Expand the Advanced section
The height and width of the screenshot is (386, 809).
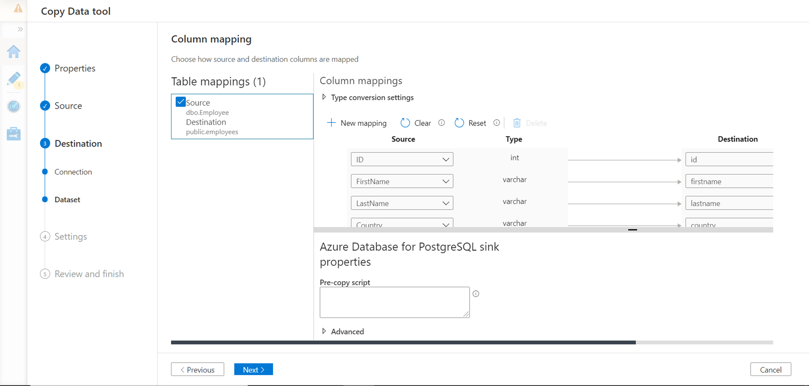(324, 331)
